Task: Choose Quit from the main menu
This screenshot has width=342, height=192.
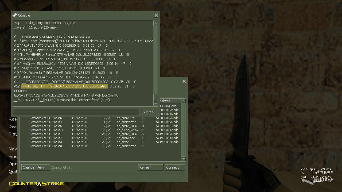Action: 13,171
